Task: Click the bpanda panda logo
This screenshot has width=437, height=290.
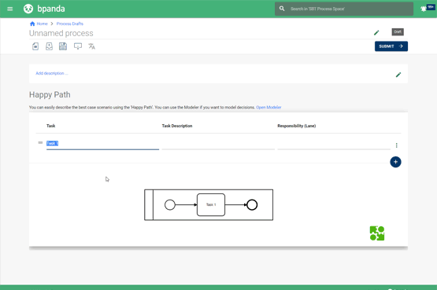Action: pos(28,9)
